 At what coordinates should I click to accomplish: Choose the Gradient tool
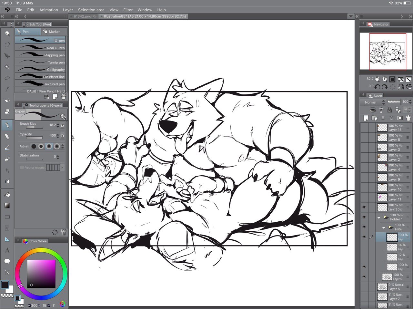tap(7, 206)
